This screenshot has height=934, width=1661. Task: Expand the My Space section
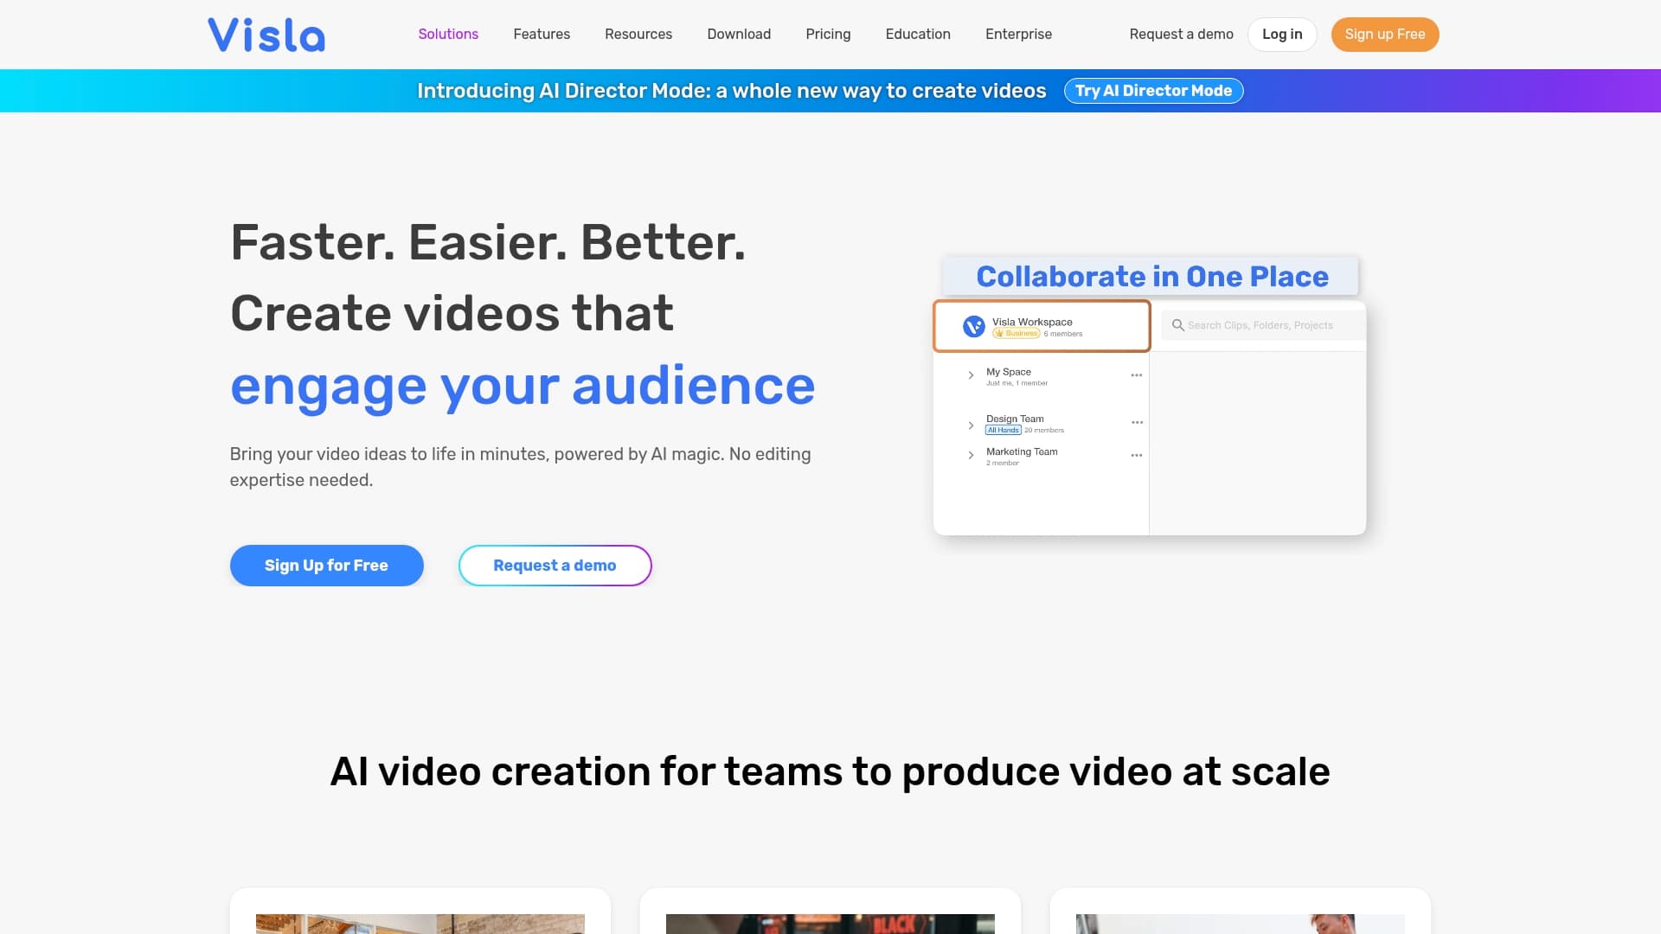[970, 374]
